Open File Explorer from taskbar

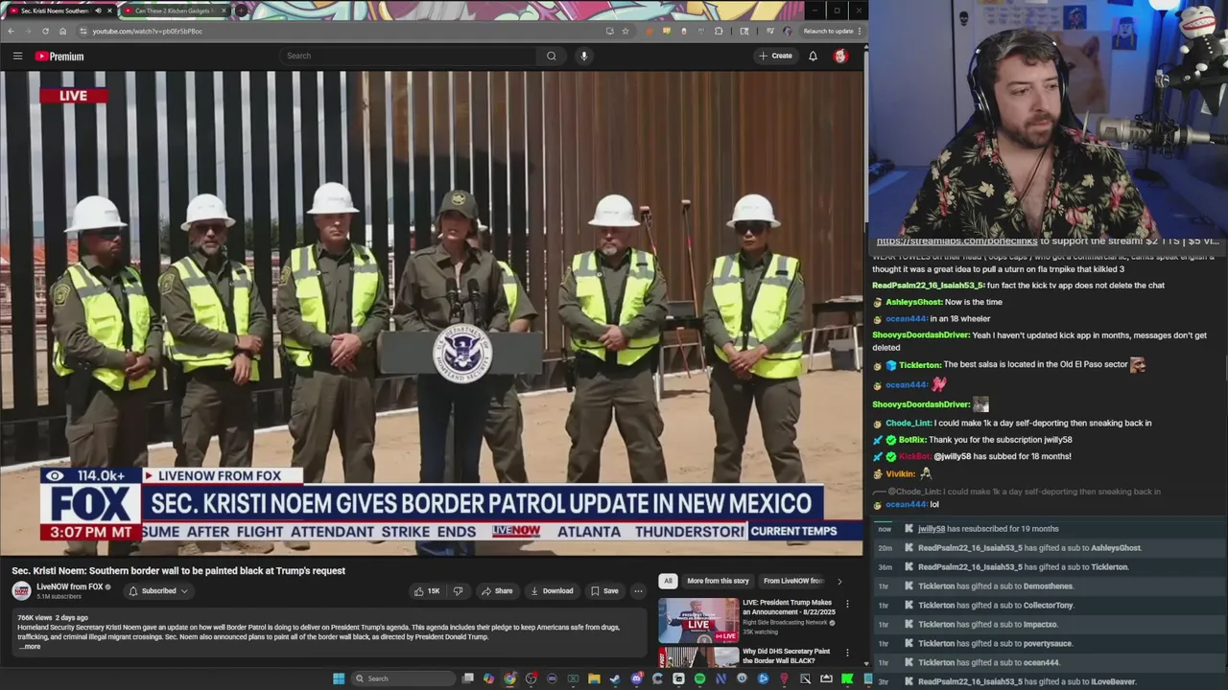coord(594,678)
